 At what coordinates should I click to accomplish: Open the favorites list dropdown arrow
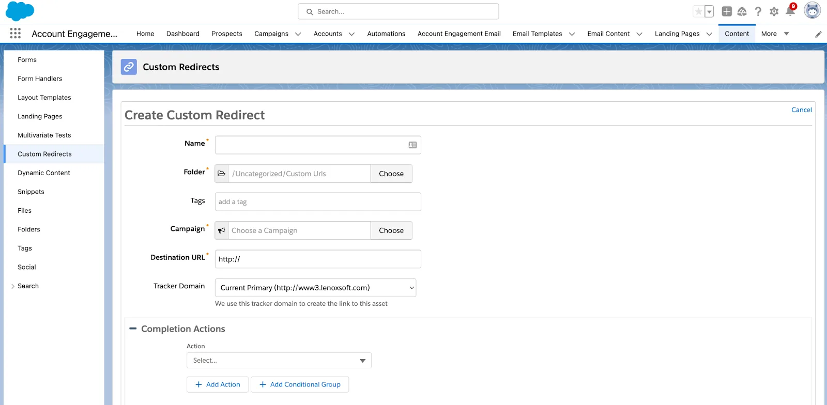709,11
